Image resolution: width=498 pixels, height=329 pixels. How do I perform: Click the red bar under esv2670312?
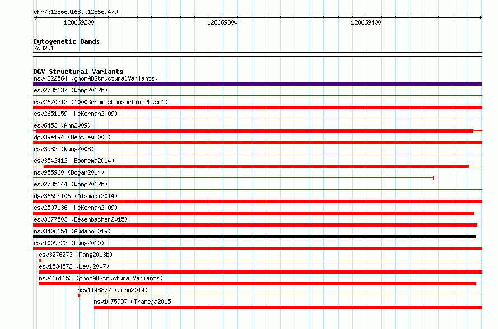click(x=257, y=107)
